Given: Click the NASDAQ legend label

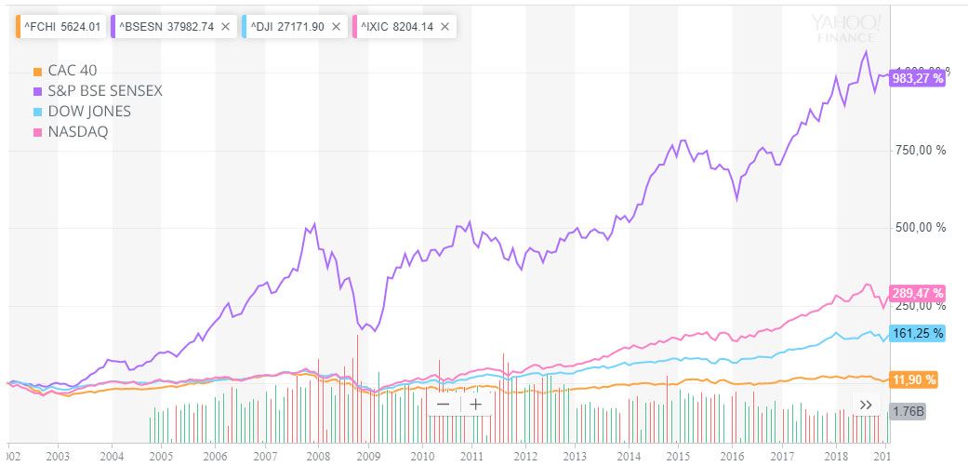Looking at the screenshot, I should click(x=78, y=132).
